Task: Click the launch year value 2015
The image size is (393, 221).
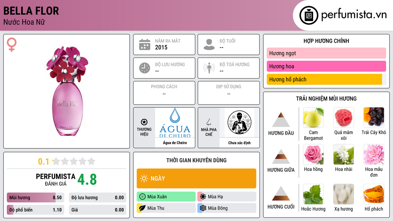Action: click(161, 47)
